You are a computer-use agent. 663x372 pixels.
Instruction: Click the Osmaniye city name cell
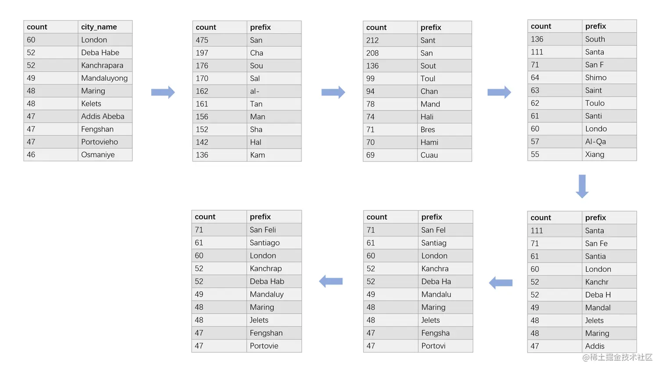(x=105, y=154)
